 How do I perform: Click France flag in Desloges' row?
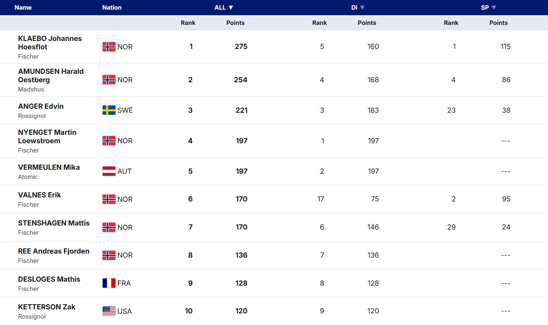point(109,283)
